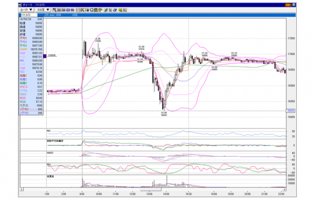Screen dimensions: 314x199
Task: Click the horizontal scrollbar thumb below the chart
Action: point(151,189)
